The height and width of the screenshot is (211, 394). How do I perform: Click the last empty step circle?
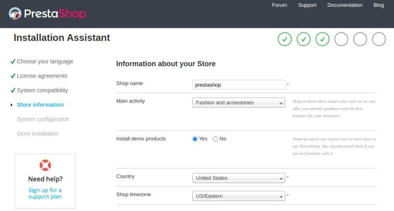point(379,39)
